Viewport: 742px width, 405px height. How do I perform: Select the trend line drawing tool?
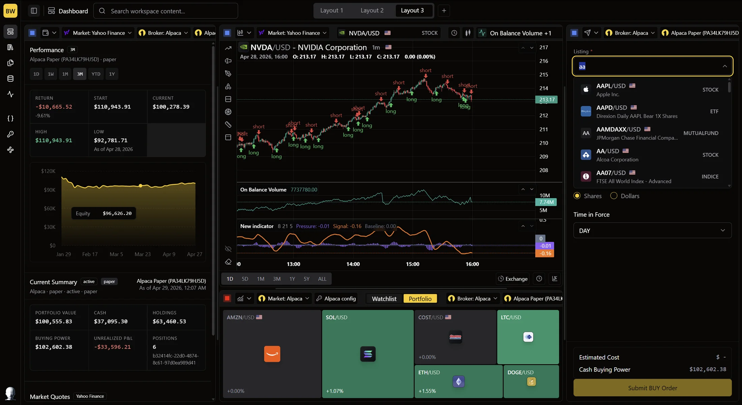228,48
